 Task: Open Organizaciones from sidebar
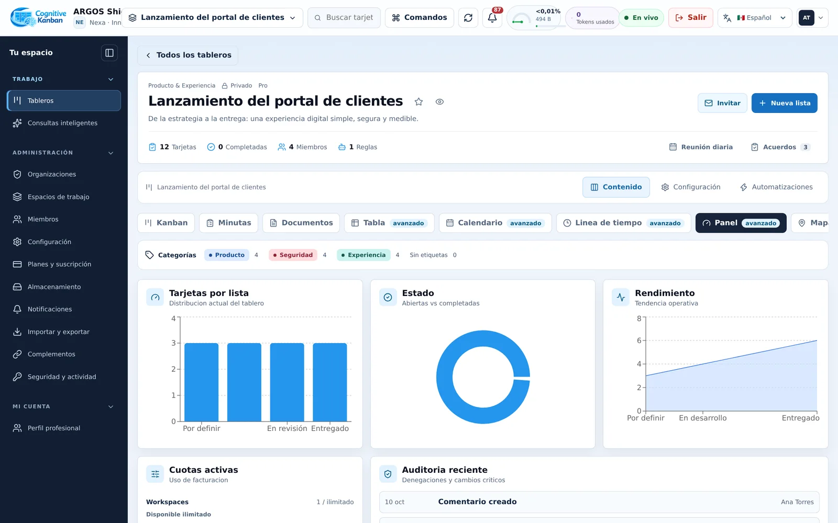pyautogui.click(x=64, y=174)
